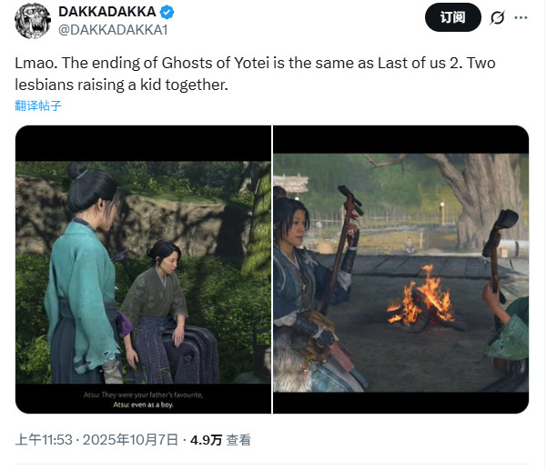Open the DAKKADAKKA profile avatar
Viewport: 557px width, 470px height.
tap(33, 22)
